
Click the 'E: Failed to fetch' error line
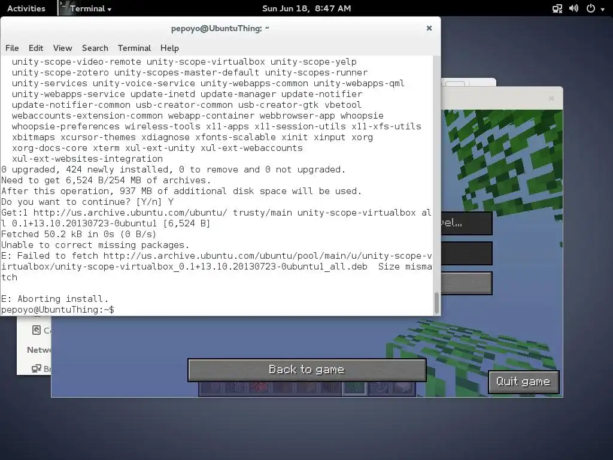coord(216,267)
